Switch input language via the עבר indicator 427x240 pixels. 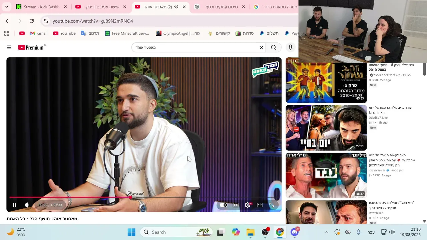pos(371,232)
